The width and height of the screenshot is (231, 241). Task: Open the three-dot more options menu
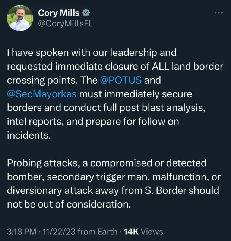point(219,13)
